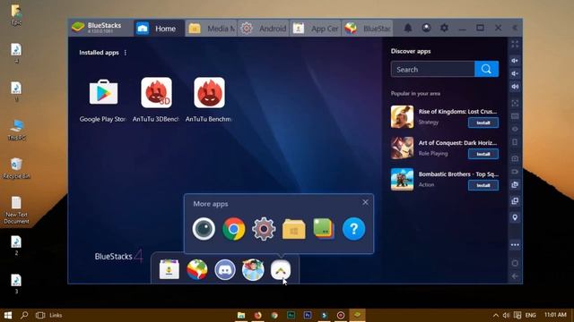
Task: Open File Explorer from taskbar
Action: [x=241, y=315]
